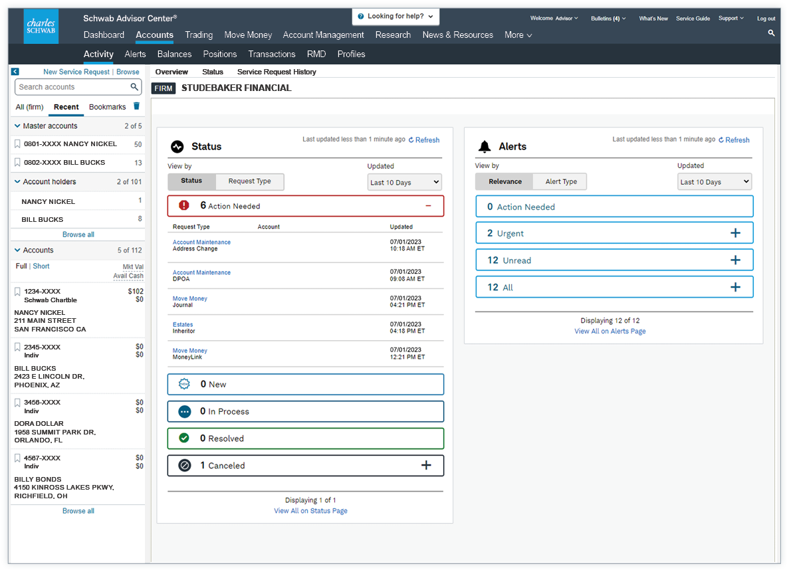Open the search magnifier in top bar

[x=772, y=33]
